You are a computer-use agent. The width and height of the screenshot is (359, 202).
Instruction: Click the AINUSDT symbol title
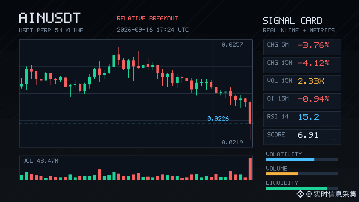tap(50, 18)
